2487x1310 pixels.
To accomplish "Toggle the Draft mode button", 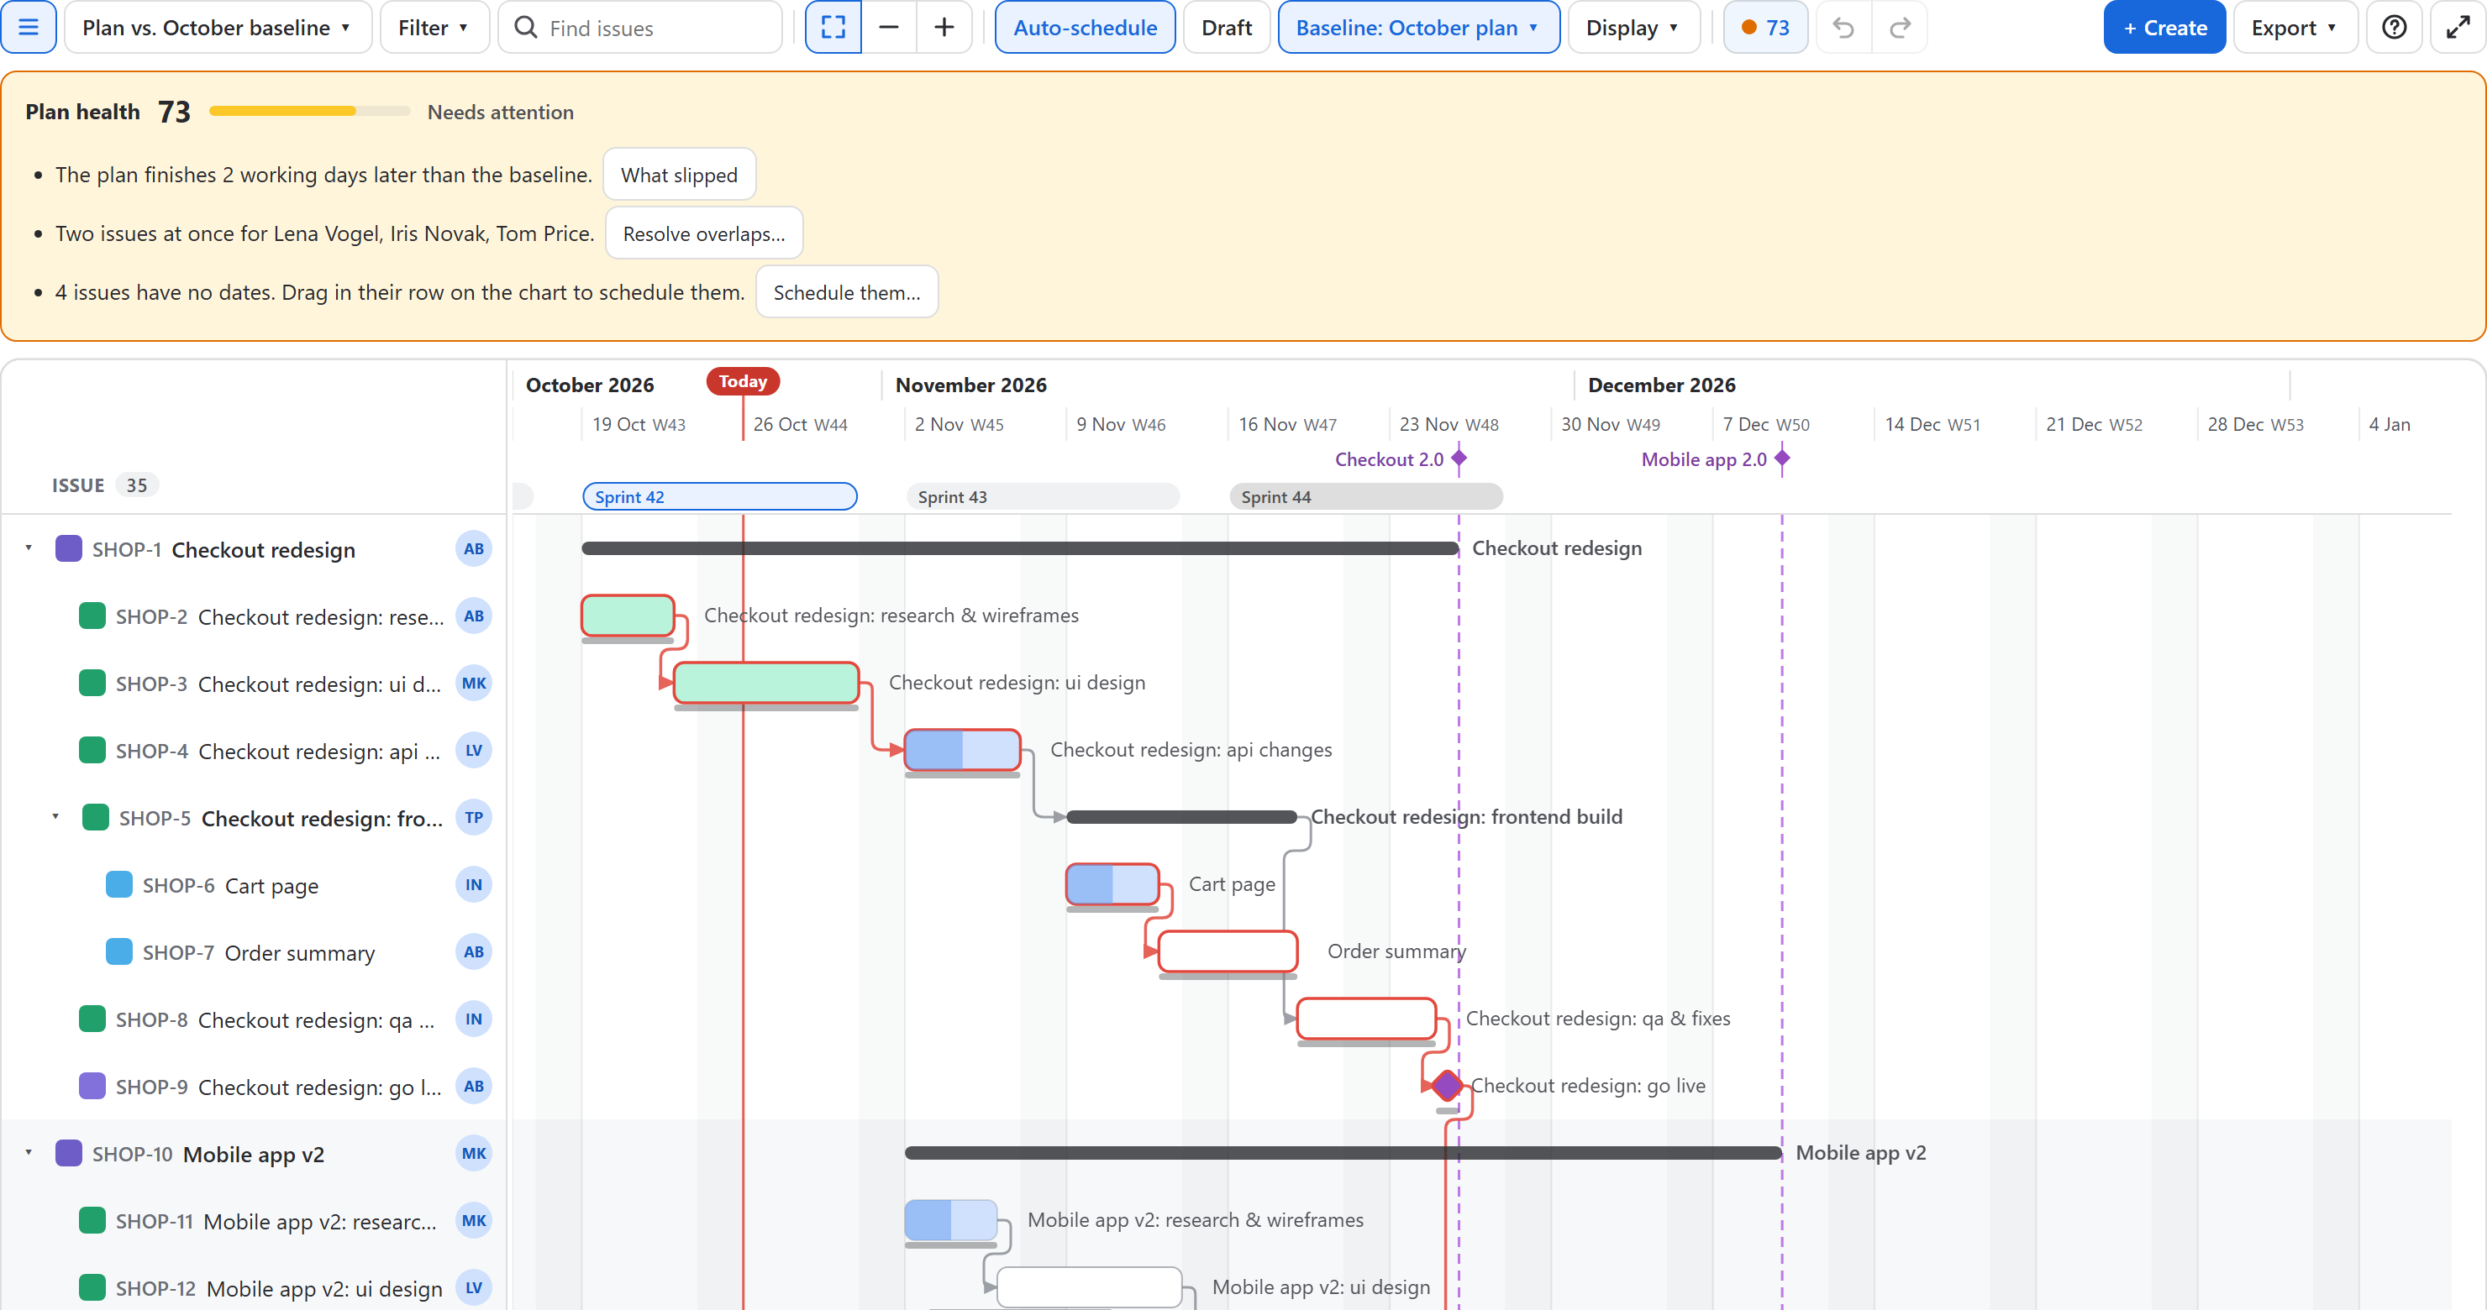I will click(x=1226, y=27).
